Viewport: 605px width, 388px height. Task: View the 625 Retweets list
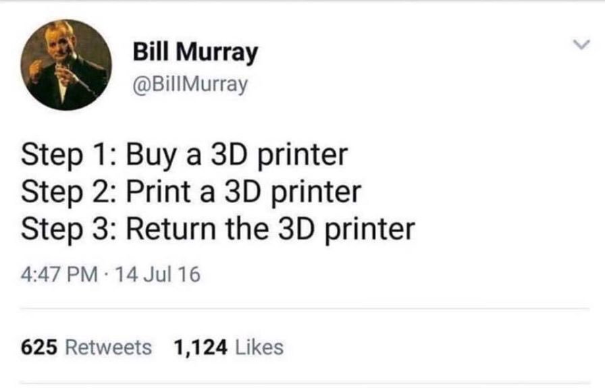(x=86, y=347)
